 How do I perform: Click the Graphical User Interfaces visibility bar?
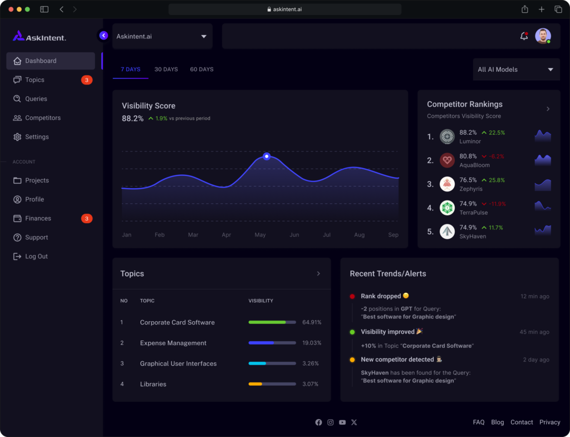tap(272, 363)
